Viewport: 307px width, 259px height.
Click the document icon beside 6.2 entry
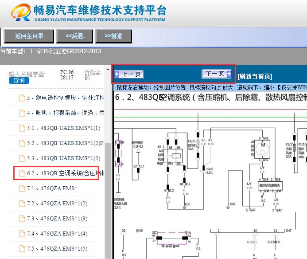click(x=22, y=173)
